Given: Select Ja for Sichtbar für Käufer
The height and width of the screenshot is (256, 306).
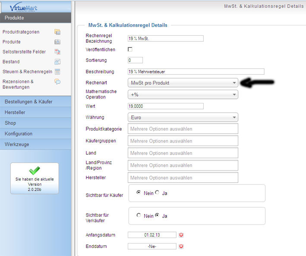Looking at the screenshot, I should click(157, 193).
